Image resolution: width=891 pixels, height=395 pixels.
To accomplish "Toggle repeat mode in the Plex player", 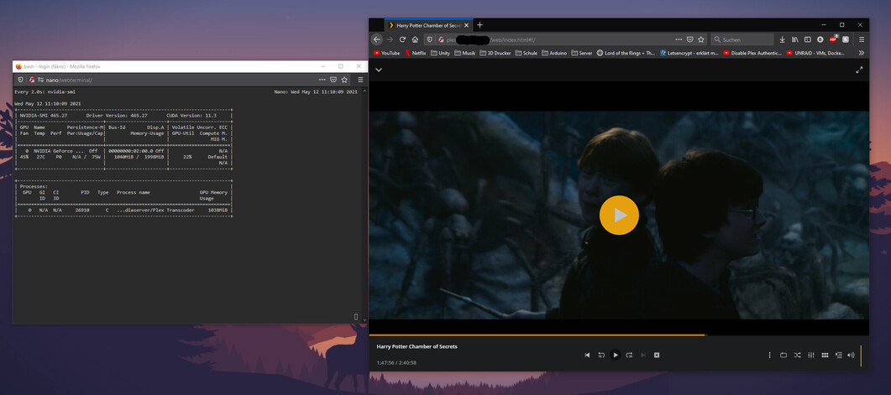I will pyautogui.click(x=784, y=356).
